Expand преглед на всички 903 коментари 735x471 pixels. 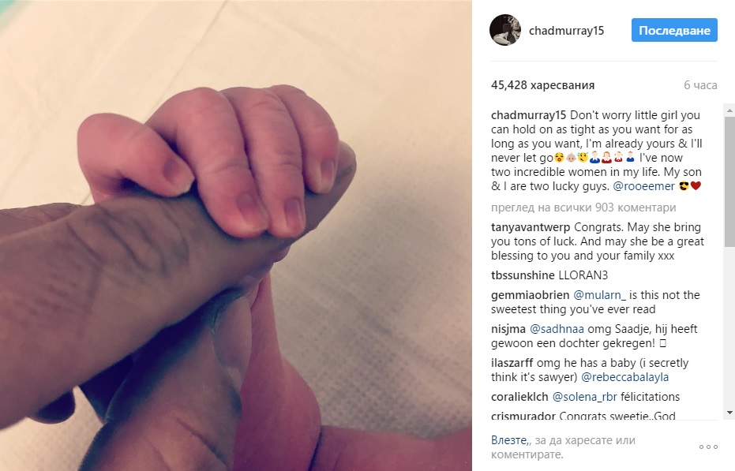point(583,207)
